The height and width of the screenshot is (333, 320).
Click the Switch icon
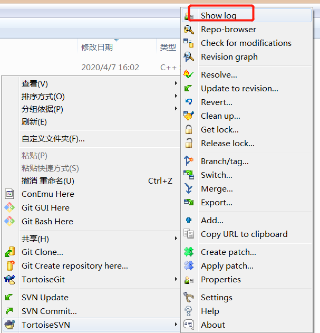point(189,175)
